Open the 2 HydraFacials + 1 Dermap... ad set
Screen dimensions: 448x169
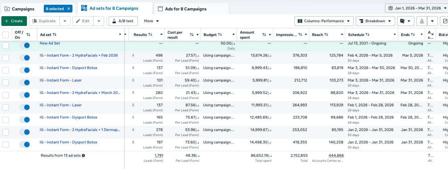tap(80, 130)
